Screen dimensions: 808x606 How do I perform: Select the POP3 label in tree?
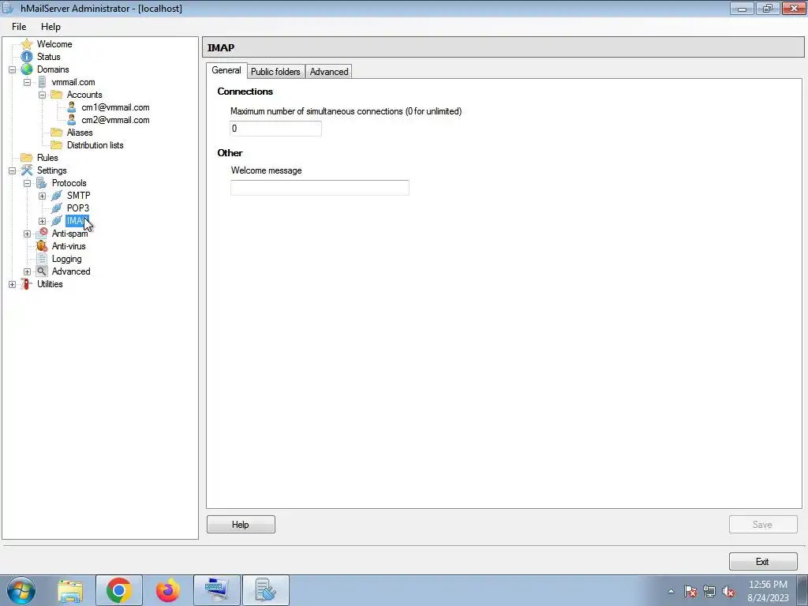pos(78,208)
